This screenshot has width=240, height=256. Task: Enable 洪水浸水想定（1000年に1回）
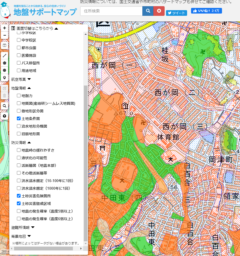[x=19, y=188]
